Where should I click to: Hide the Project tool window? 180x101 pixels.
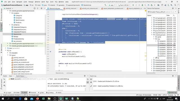pyautogui.click(x=44, y=8)
